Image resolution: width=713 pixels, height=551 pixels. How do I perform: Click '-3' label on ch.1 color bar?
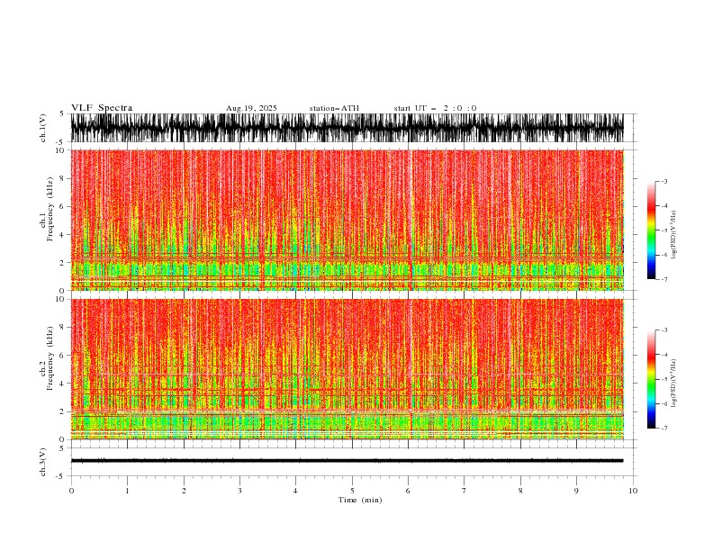664,181
